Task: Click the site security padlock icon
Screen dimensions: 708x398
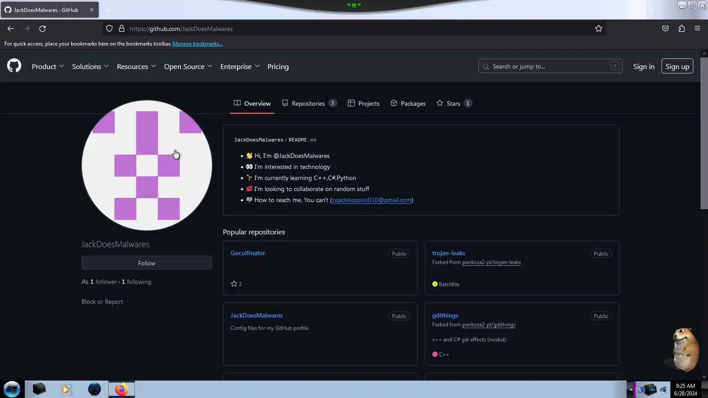Action: coord(122,29)
